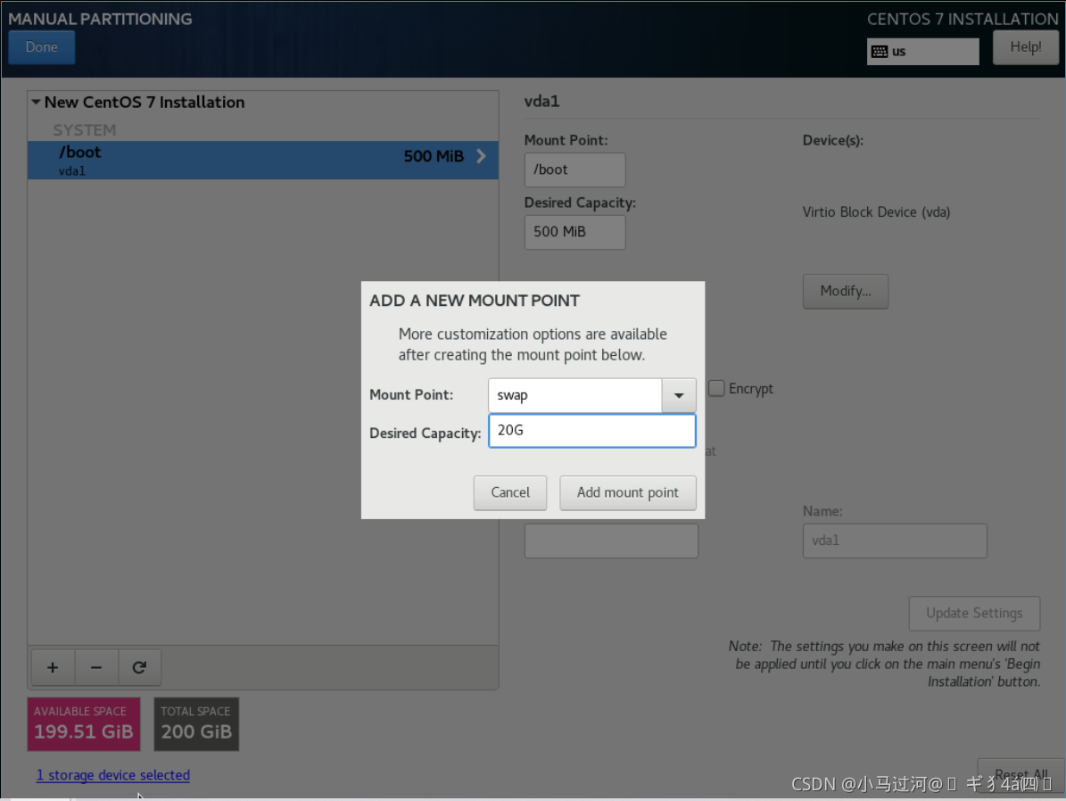1066x801 pixels.
Task: Click the 500 MiB Desired Capacity field
Action: pos(574,232)
